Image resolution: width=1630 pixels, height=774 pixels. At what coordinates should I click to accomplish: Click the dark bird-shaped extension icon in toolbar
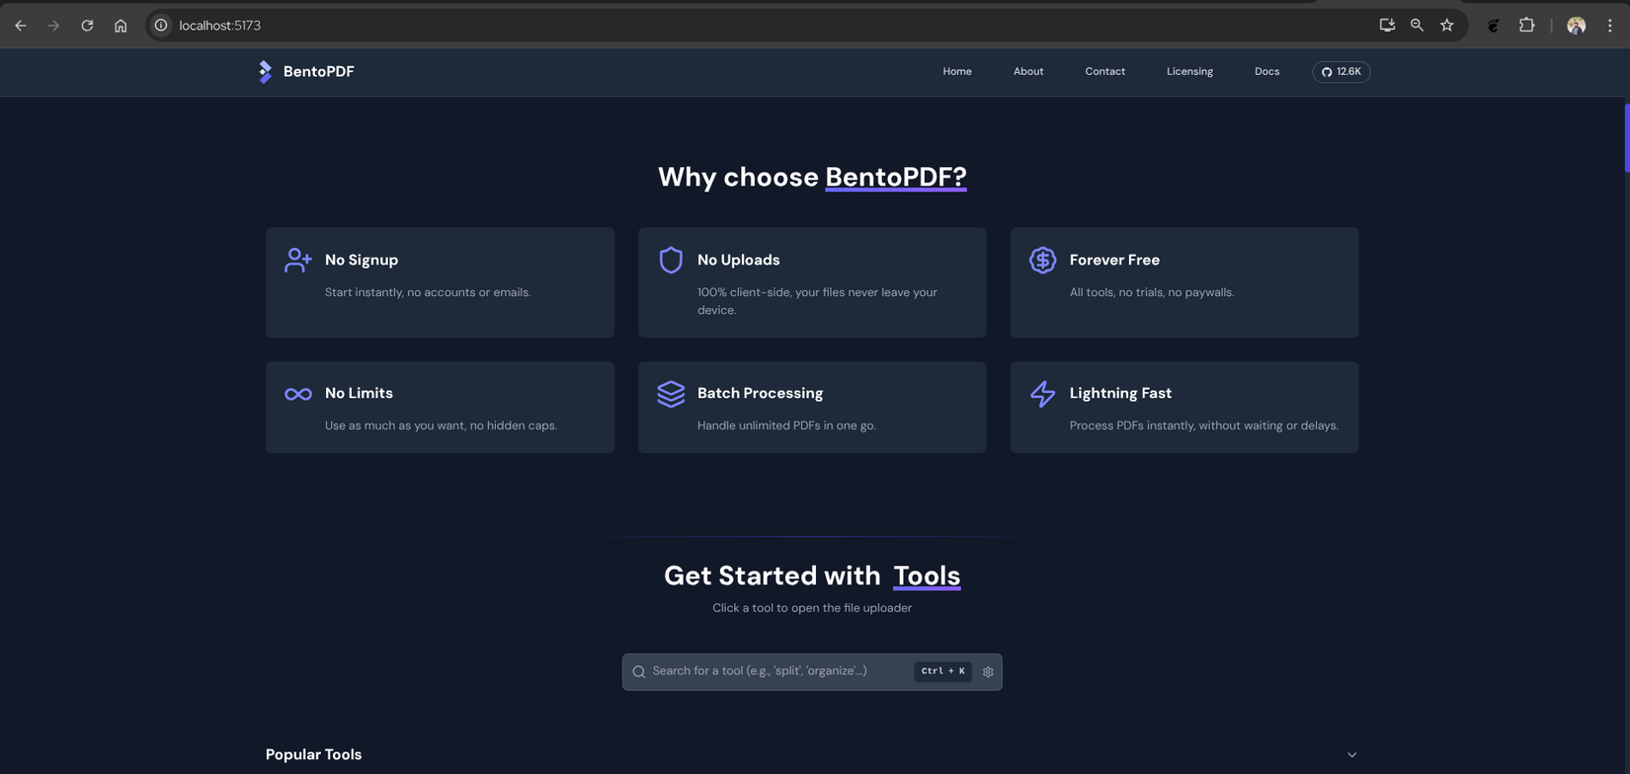(x=1494, y=26)
